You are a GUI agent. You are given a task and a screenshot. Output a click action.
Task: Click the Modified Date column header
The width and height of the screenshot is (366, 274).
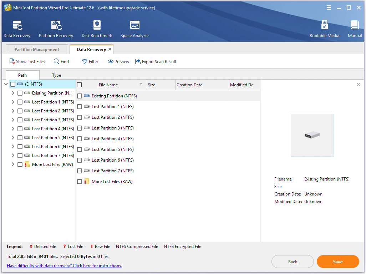coord(244,85)
